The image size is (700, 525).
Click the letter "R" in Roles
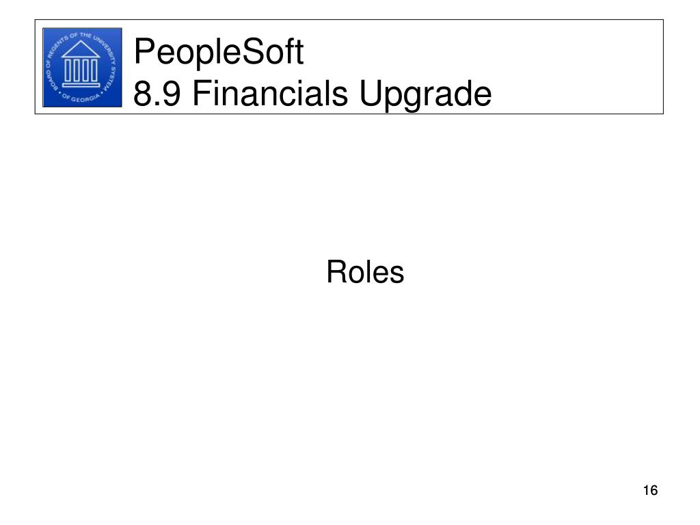tap(337, 272)
